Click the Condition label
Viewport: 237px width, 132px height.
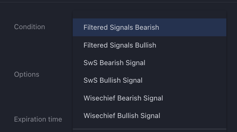pos(29,27)
